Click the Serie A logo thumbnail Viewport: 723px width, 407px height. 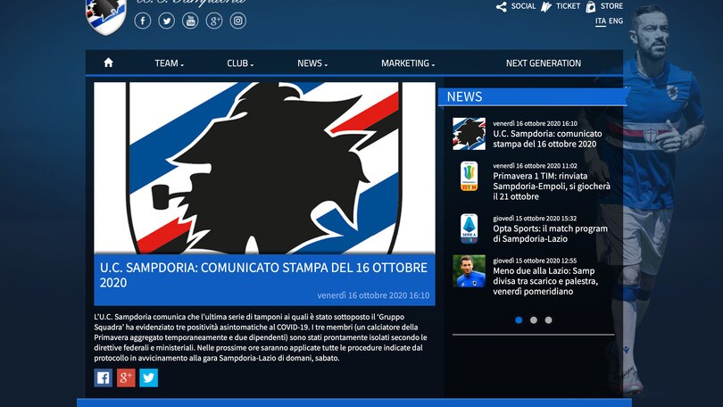tap(469, 228)
